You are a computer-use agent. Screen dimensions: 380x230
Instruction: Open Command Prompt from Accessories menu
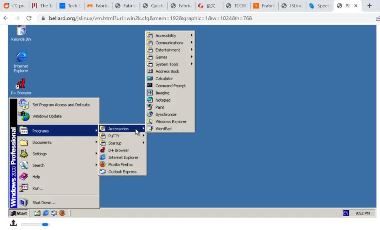coord(170,86)
